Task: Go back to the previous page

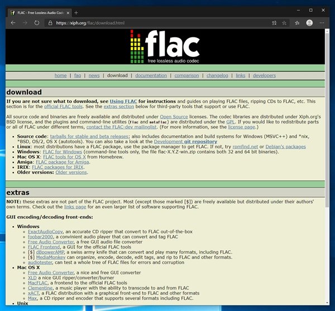Action: (13, 23)
